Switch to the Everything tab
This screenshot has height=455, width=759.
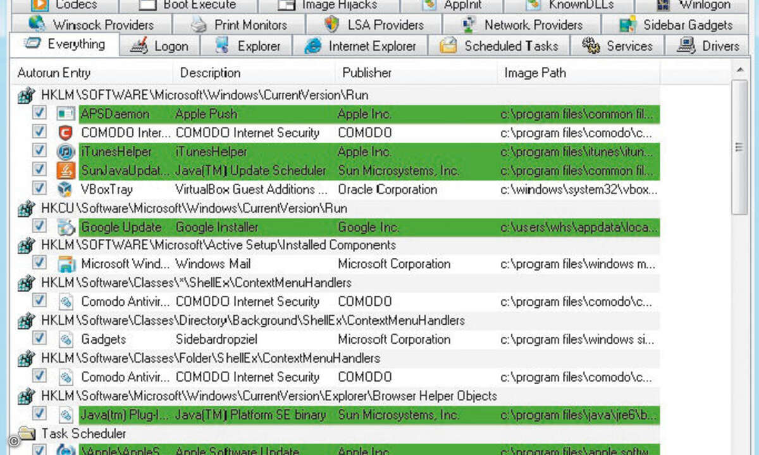(x=65, y=44)
